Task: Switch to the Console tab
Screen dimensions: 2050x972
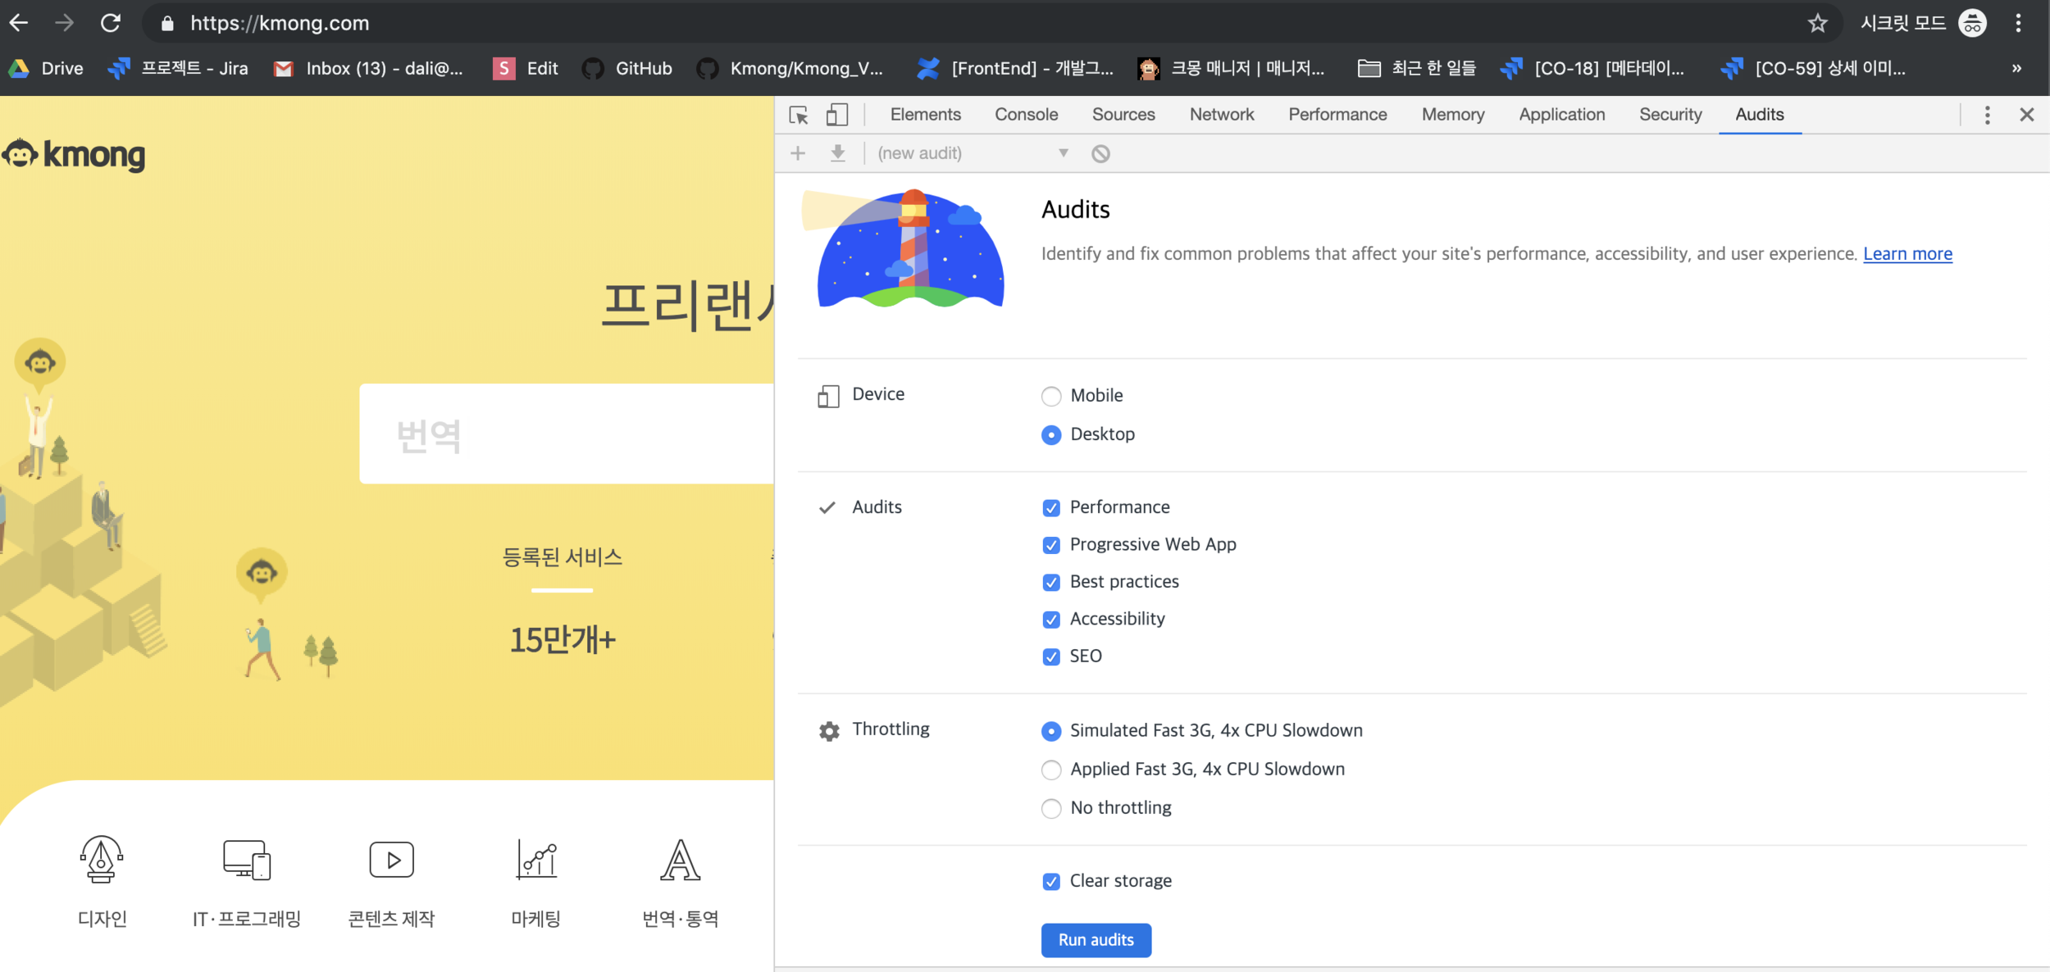Action: (1026, 115)
